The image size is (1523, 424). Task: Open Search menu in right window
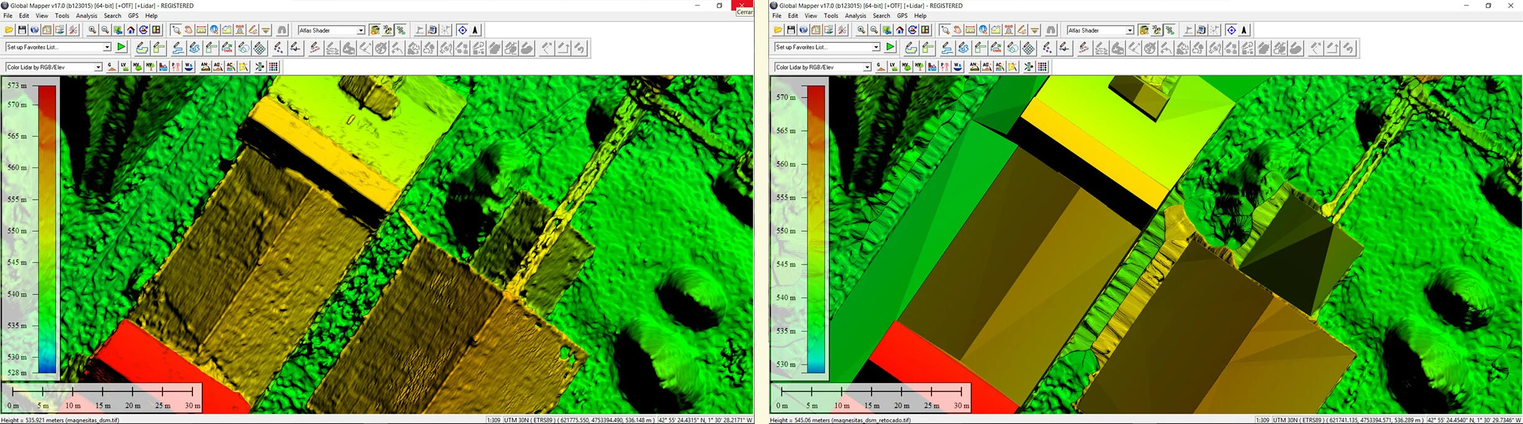[x=881, y=16]
